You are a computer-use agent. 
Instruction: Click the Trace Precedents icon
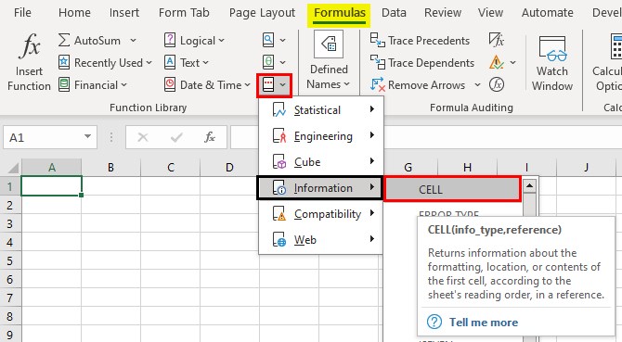(377, 40)
